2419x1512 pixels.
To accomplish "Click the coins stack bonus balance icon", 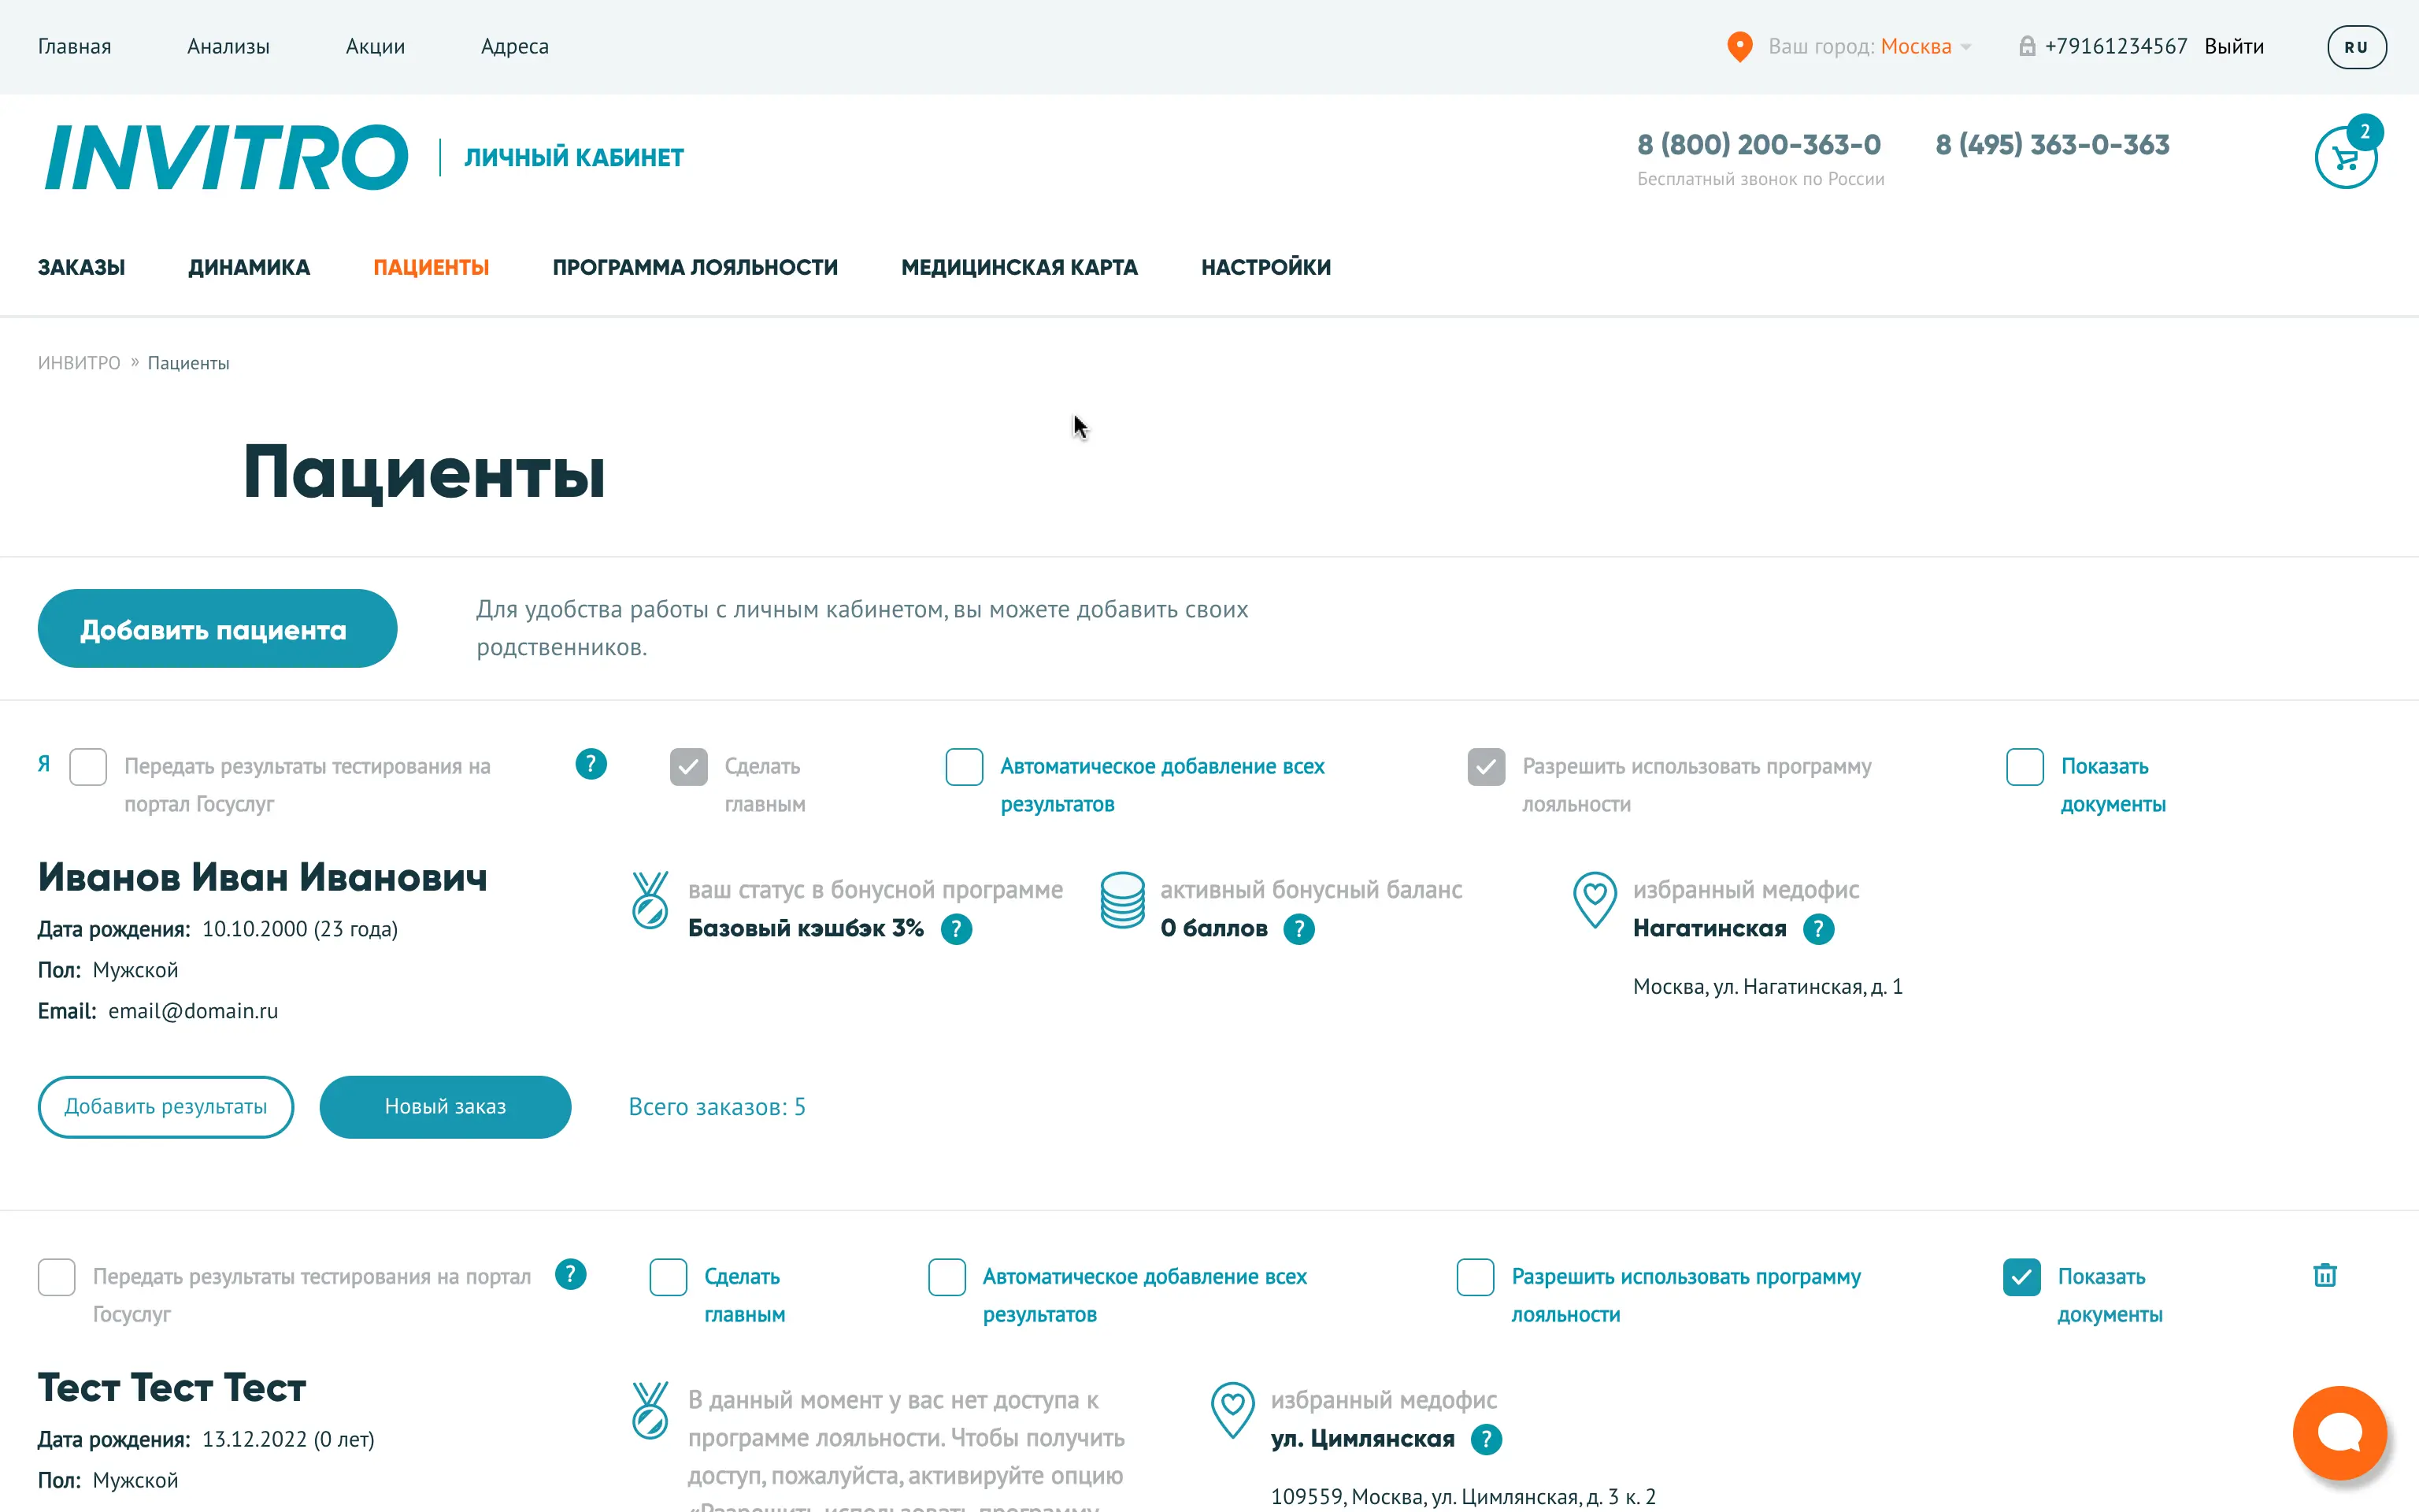I will [1123, 900].
